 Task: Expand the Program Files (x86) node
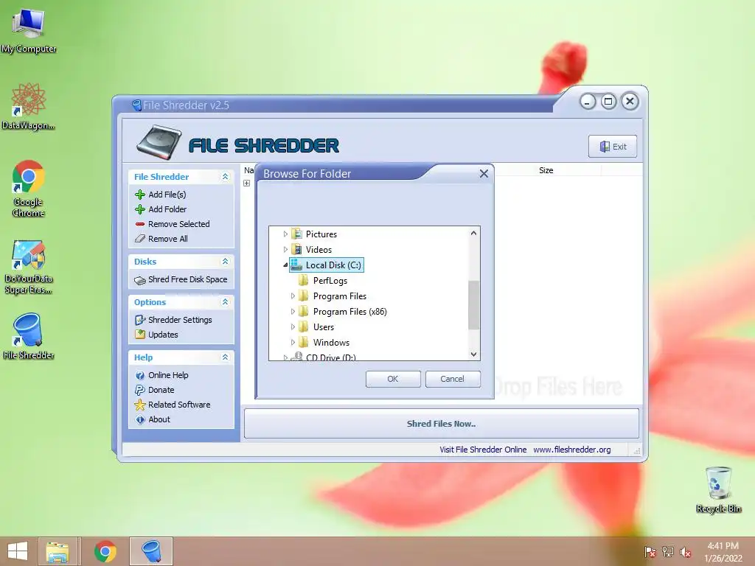pos(292,312)
